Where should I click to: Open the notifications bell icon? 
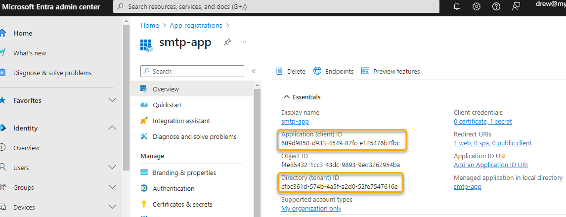click(457, 6)
